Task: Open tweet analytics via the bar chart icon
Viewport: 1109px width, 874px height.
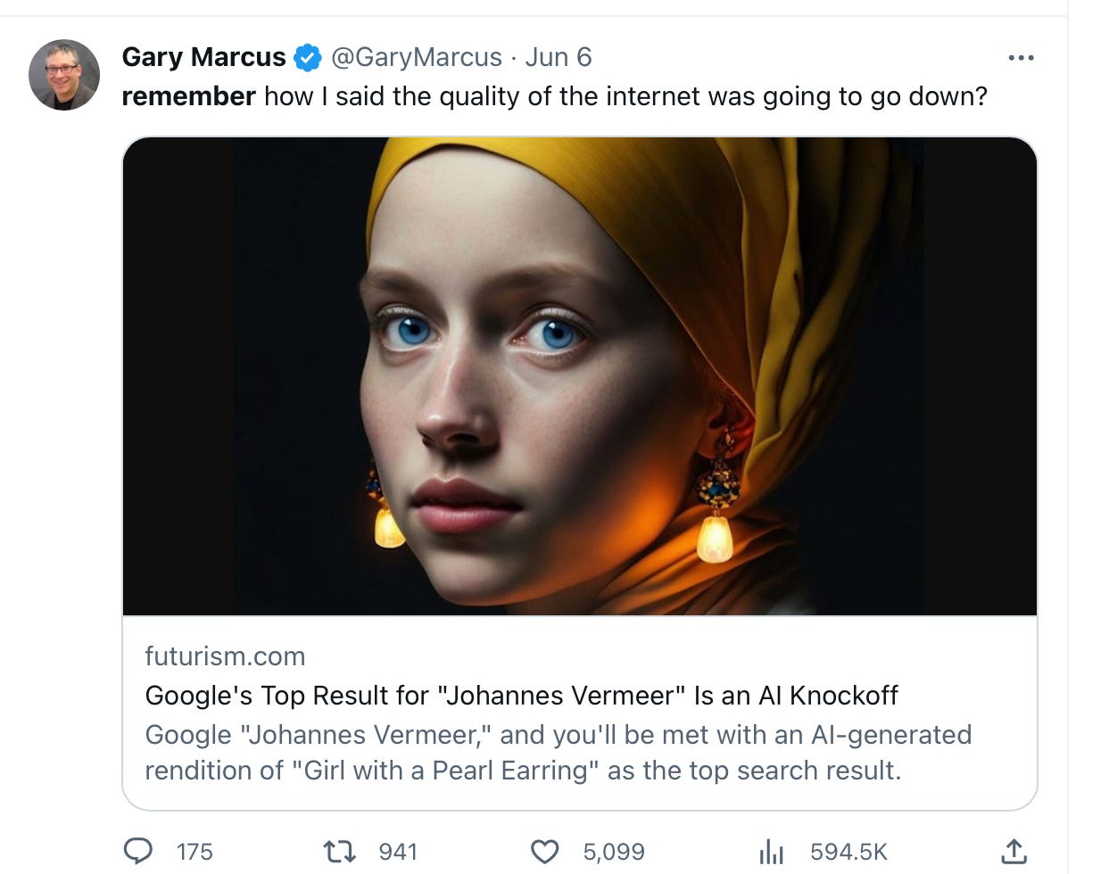Action: tap(773, 851)
